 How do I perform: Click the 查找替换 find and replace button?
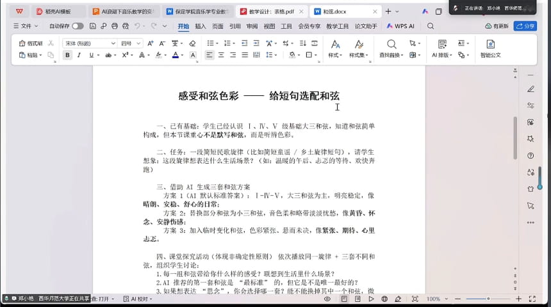(391, 49)
